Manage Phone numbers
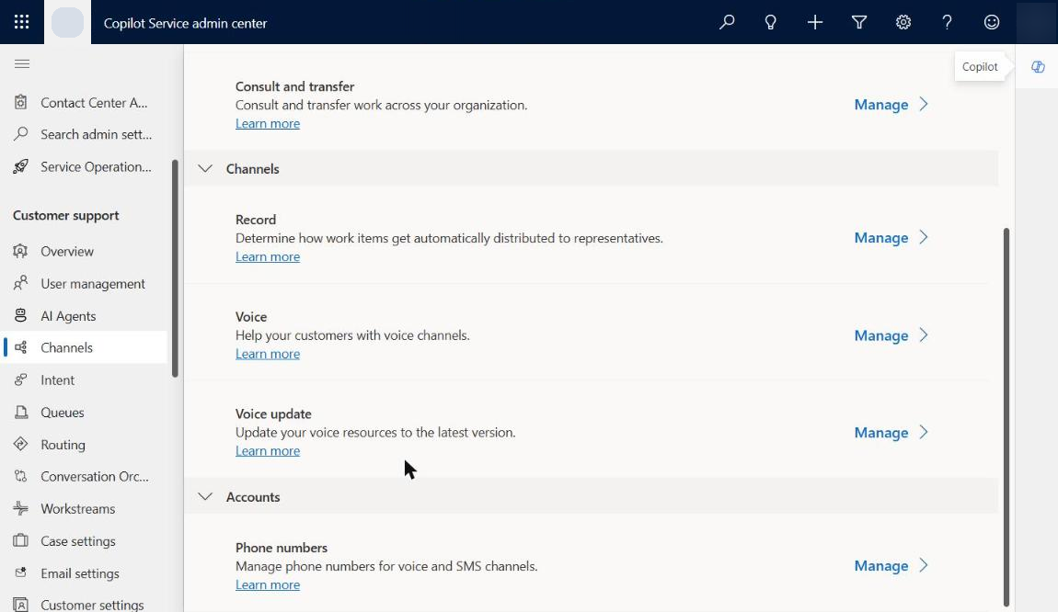The height and width of the screenshot is (612, 1058). pos(881,565)
